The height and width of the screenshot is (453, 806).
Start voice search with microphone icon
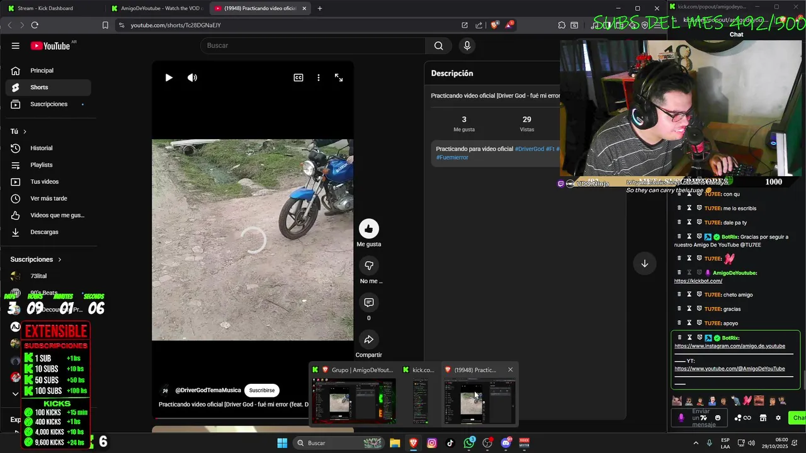pyautogui.click(x=467, y=45)
